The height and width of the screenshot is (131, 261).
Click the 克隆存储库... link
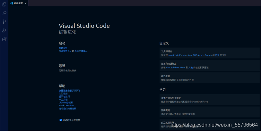(81, 51)
